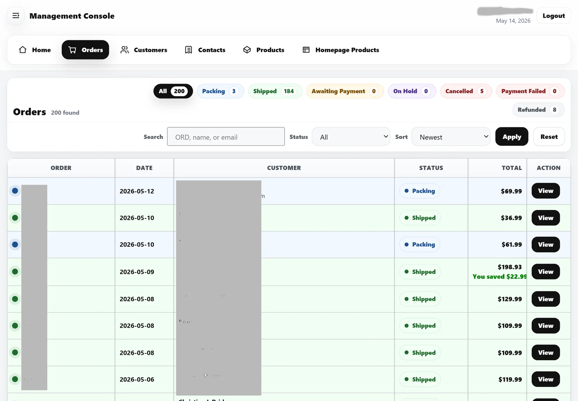Click the May 14, 2026 date
The image size is (578, 401).
tap(513, 21)
